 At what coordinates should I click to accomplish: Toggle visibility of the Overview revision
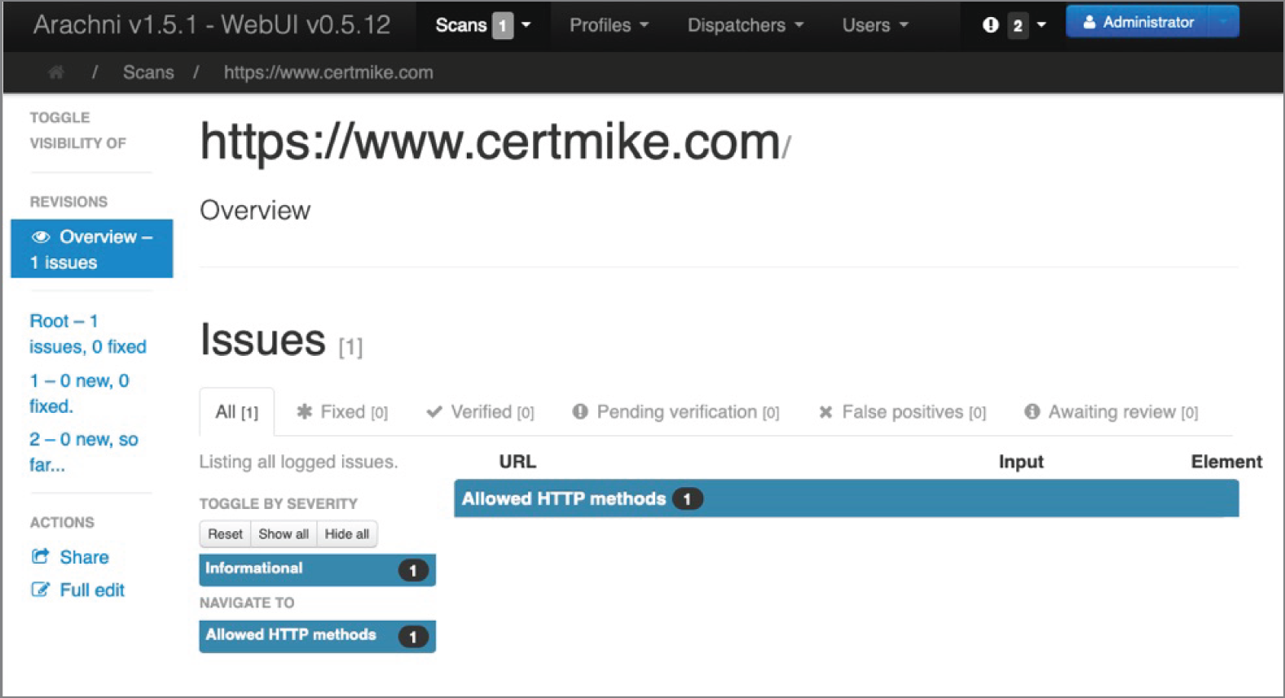tap(92, 248)
